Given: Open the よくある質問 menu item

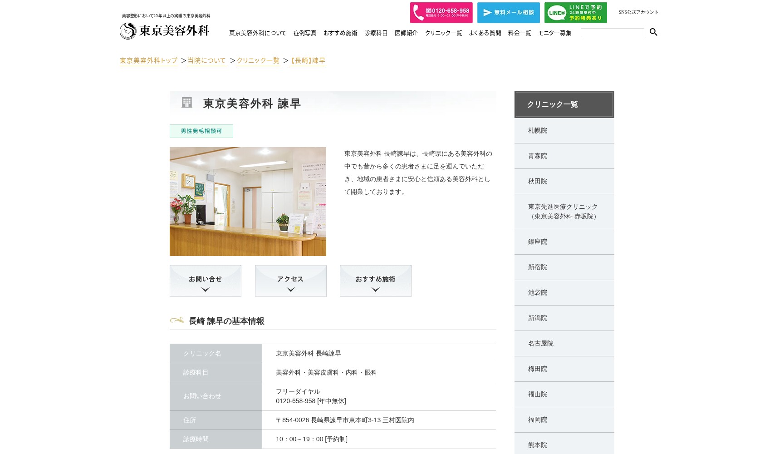Looking at the screenshot, I should pos(485,33).
